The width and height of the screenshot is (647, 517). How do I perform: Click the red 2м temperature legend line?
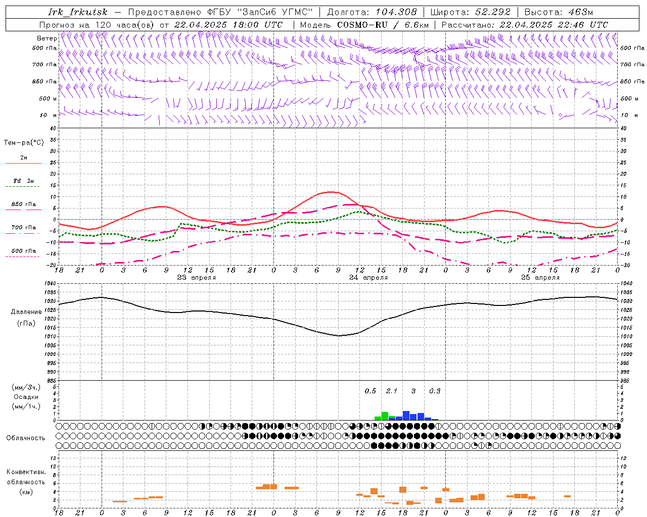(23, 163)
